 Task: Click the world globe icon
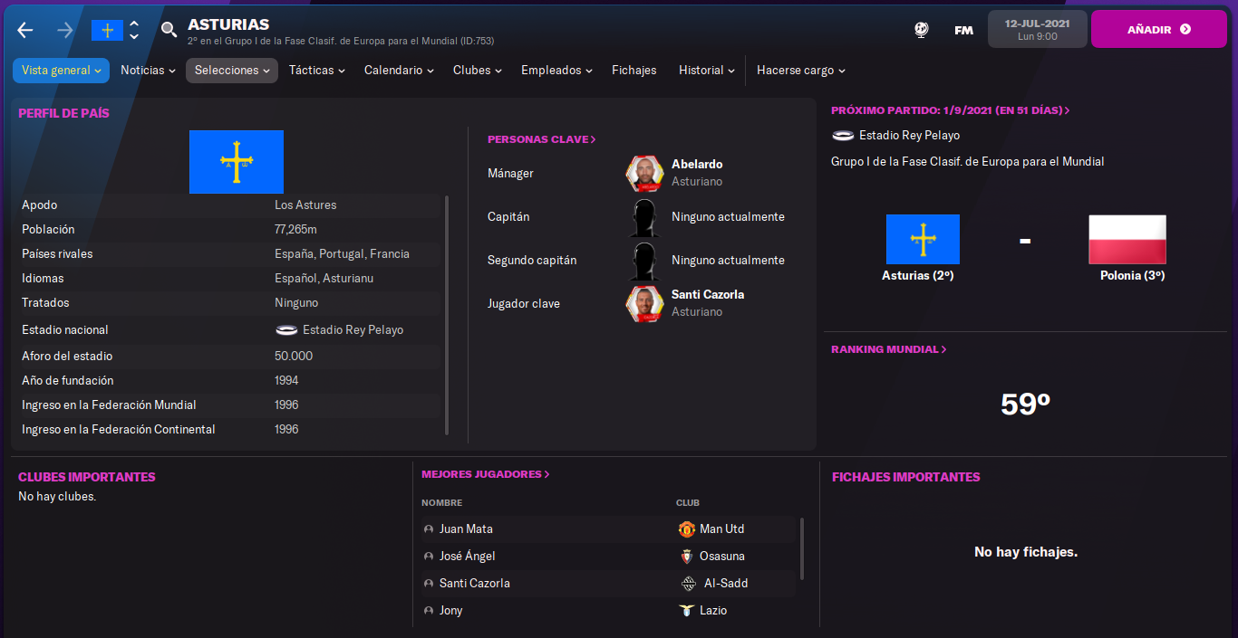point(921,30)
